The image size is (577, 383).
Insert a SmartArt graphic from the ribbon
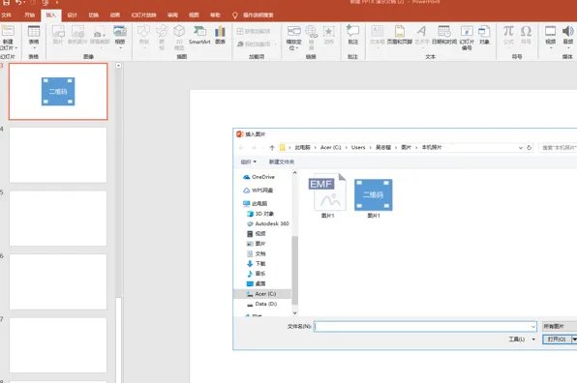tap(199, 35)
